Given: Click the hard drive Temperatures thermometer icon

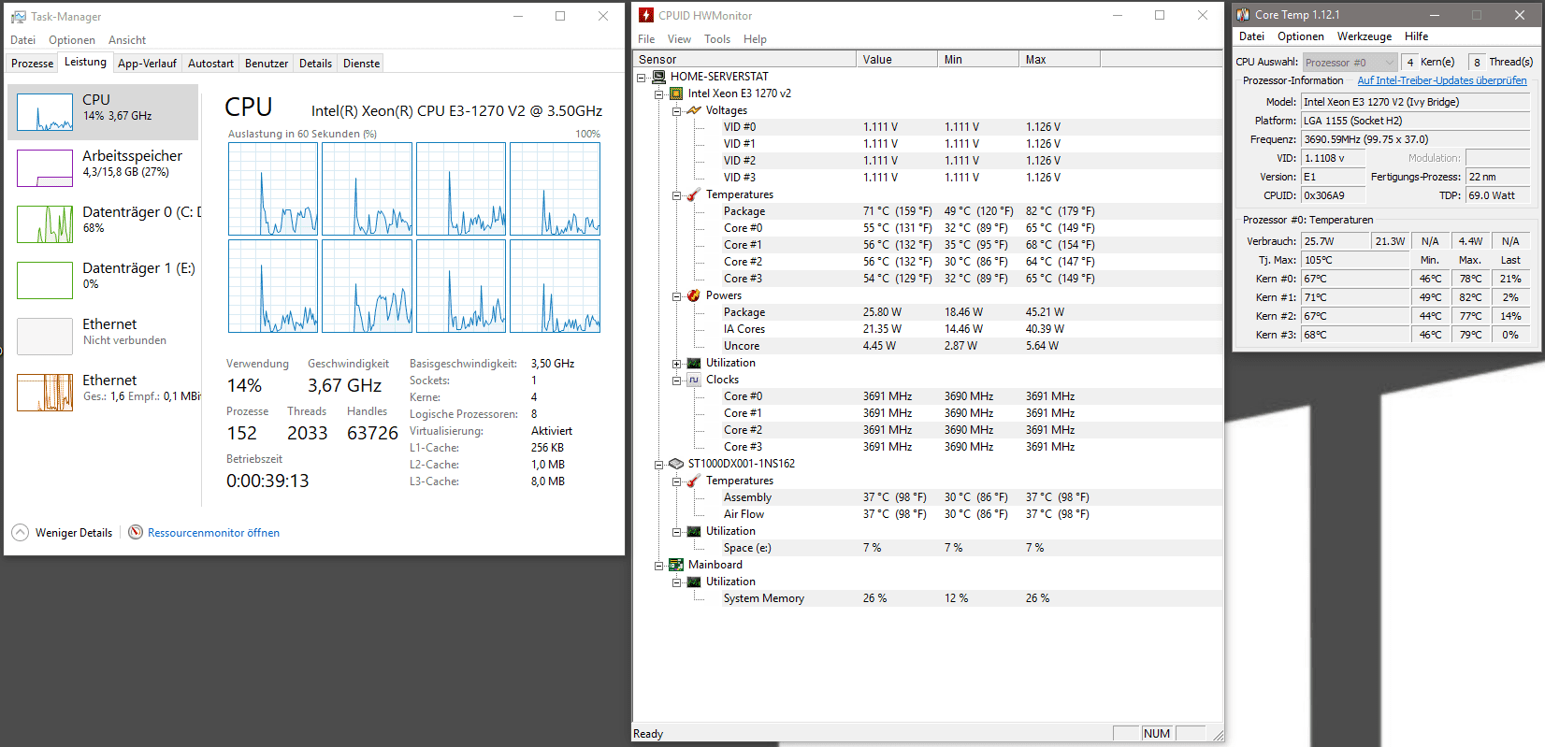Looking at the screenshot, I should point(694,481).
